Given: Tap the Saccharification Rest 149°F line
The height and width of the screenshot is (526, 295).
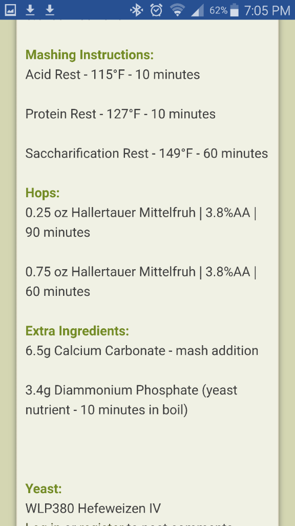Looking at the screenshot, I should [146, 154].
